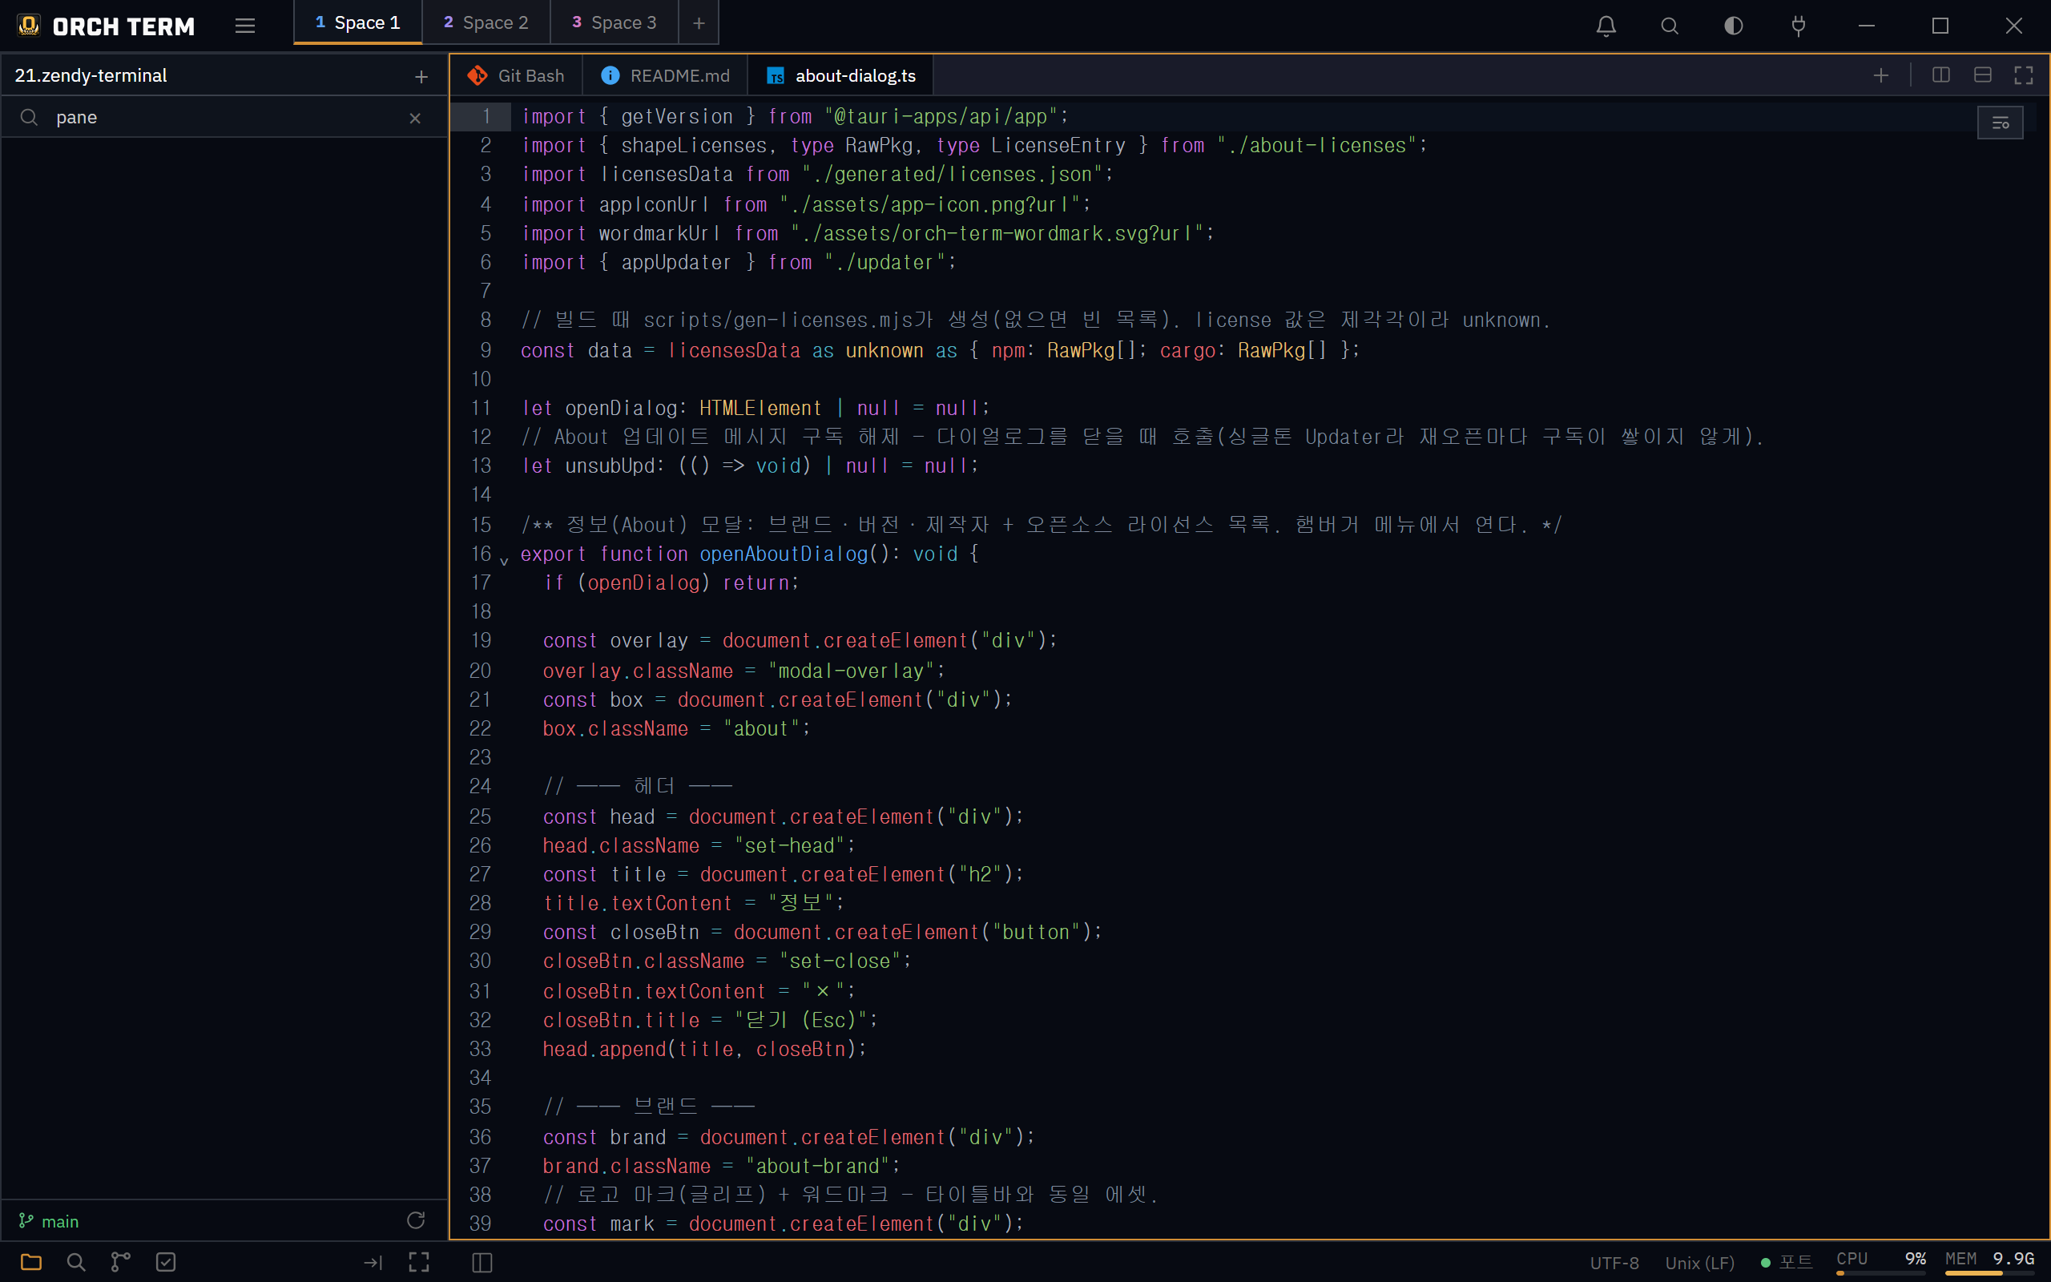Screen dimensions: 2051x1282
Task: Select the about-dialog.ts tab
Action: coord(841,75)
